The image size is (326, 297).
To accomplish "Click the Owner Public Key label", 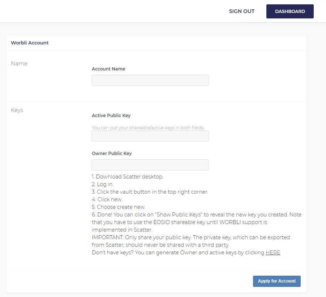I will click(112, 153).
